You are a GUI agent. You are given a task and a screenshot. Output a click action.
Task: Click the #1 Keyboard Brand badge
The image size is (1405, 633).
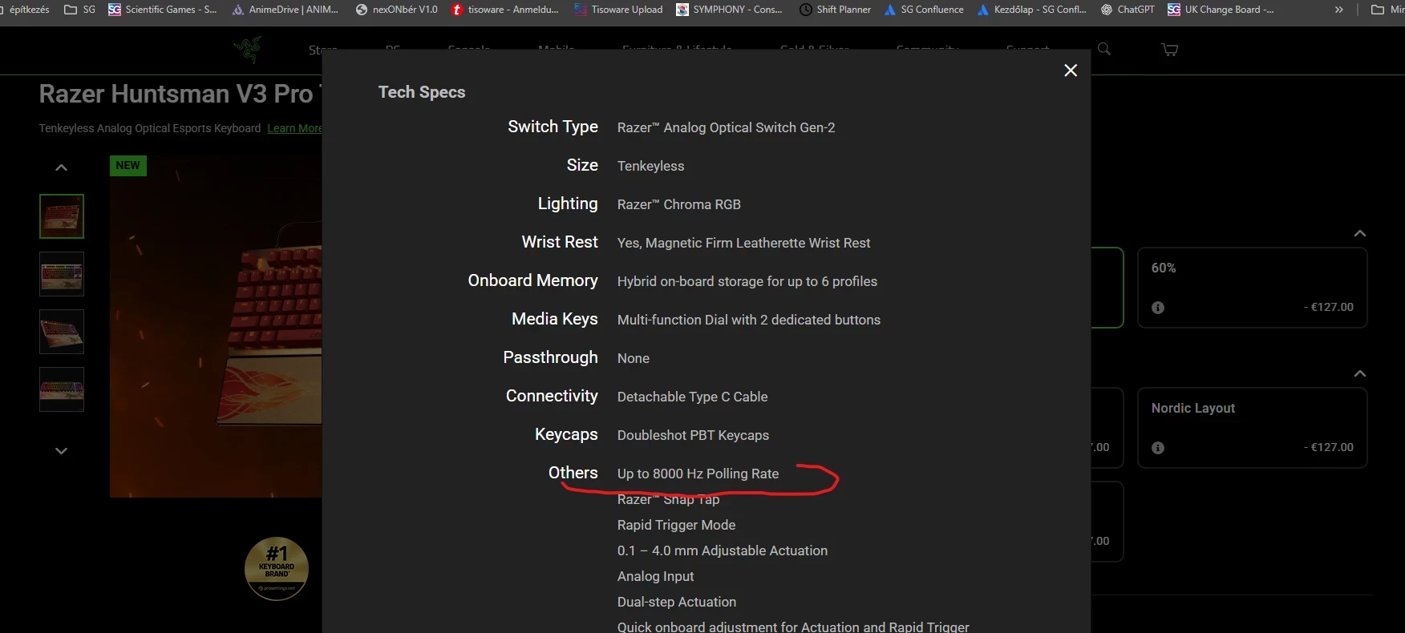[277, 569]
